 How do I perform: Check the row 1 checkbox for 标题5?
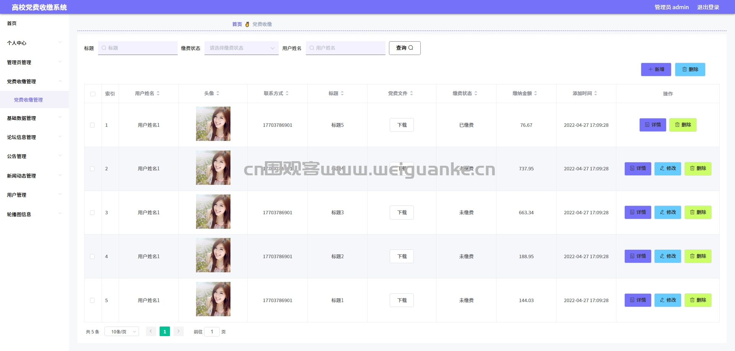coord(92,125)
